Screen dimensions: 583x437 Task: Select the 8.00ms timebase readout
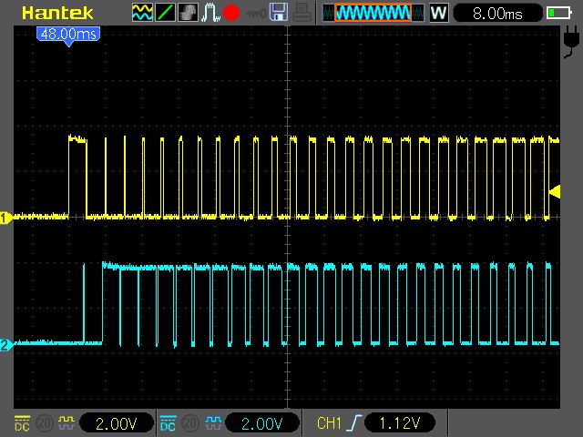point(498,14)
